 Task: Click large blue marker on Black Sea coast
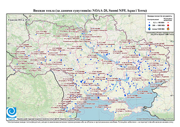(98, 98)
